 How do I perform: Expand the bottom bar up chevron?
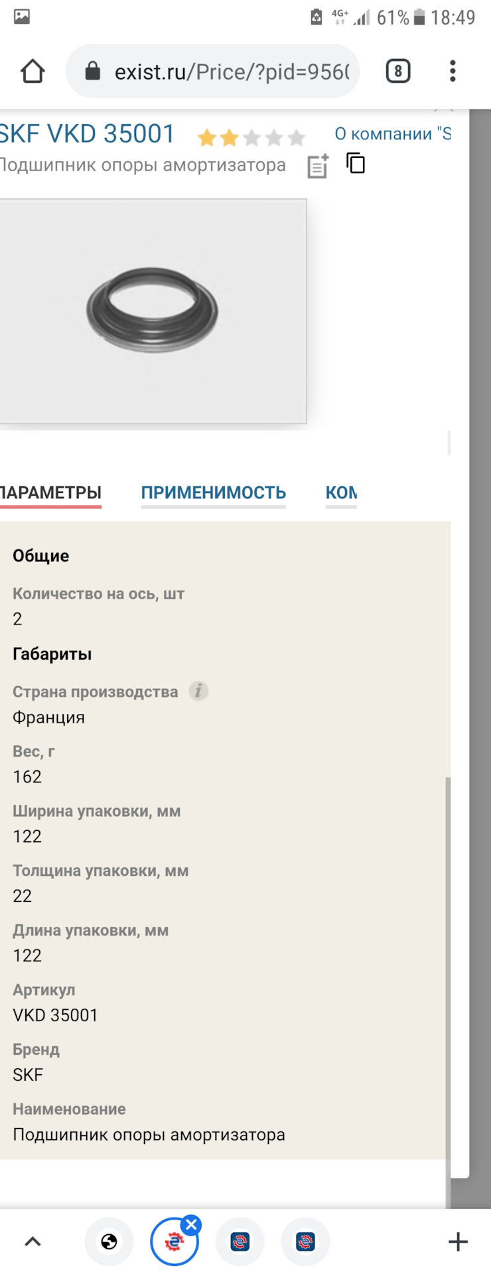point(33,1241)
